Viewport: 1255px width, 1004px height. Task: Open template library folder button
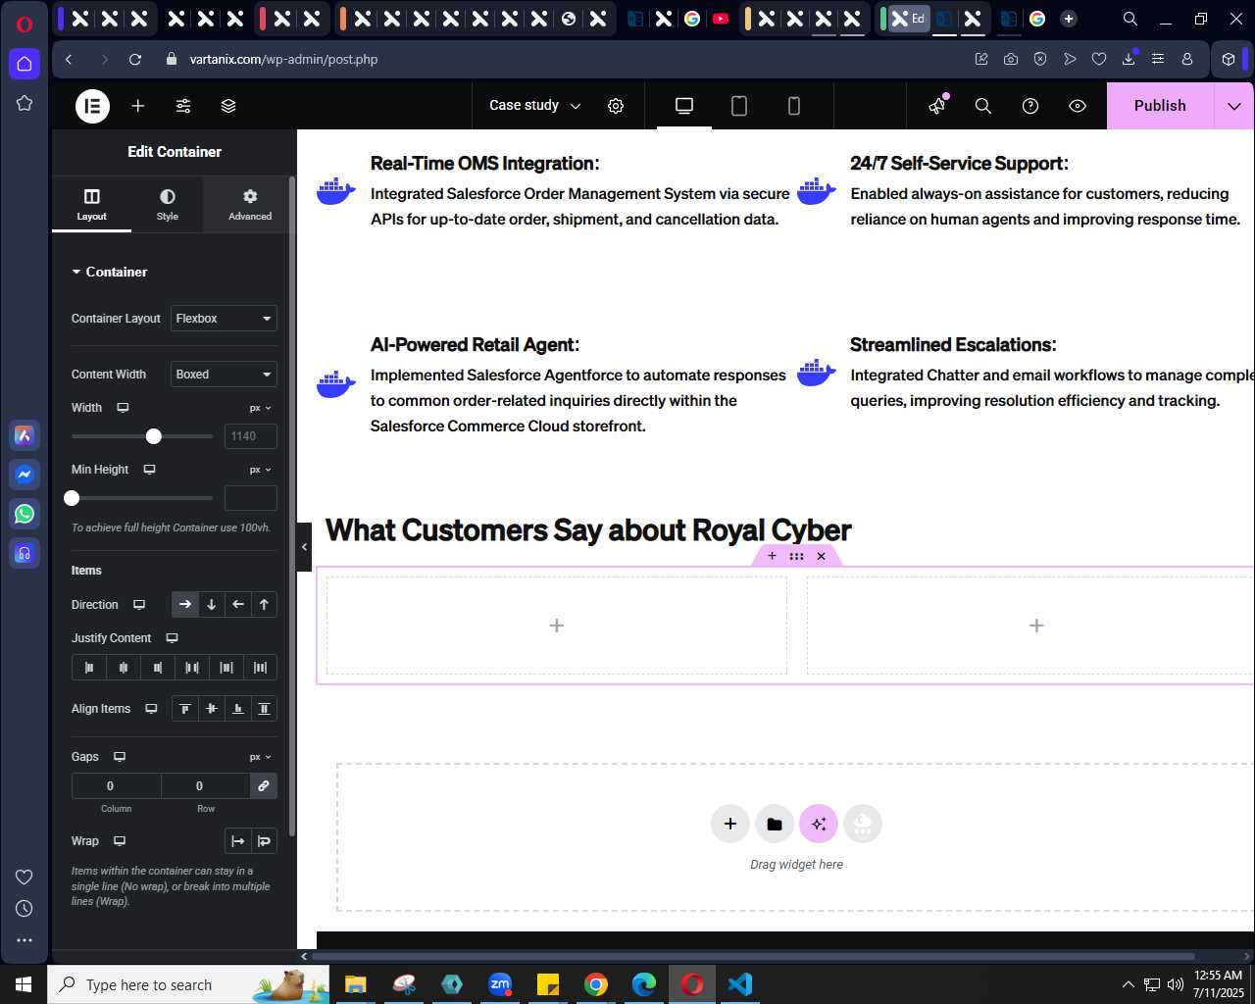(775, 824)
